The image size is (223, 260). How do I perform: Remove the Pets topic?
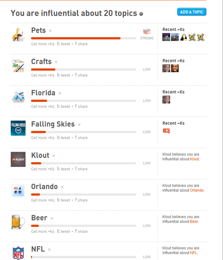50,31
